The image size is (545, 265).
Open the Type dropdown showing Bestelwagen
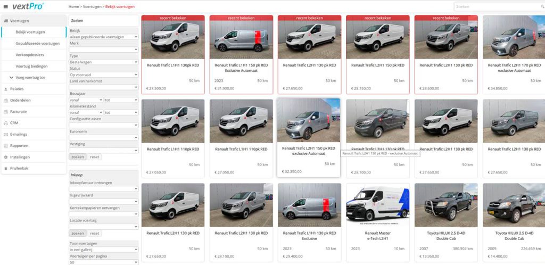[104, 62]
